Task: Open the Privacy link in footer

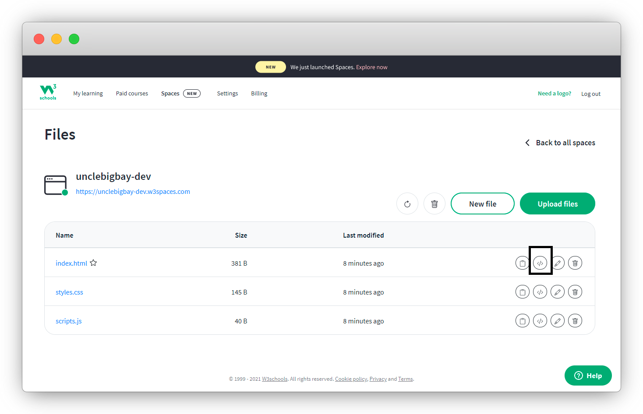Action: (x=378, y=379)
